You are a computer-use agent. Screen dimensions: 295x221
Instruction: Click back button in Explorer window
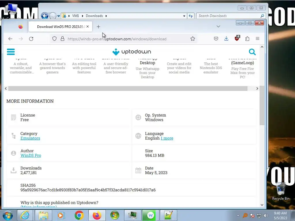[45, 16]
